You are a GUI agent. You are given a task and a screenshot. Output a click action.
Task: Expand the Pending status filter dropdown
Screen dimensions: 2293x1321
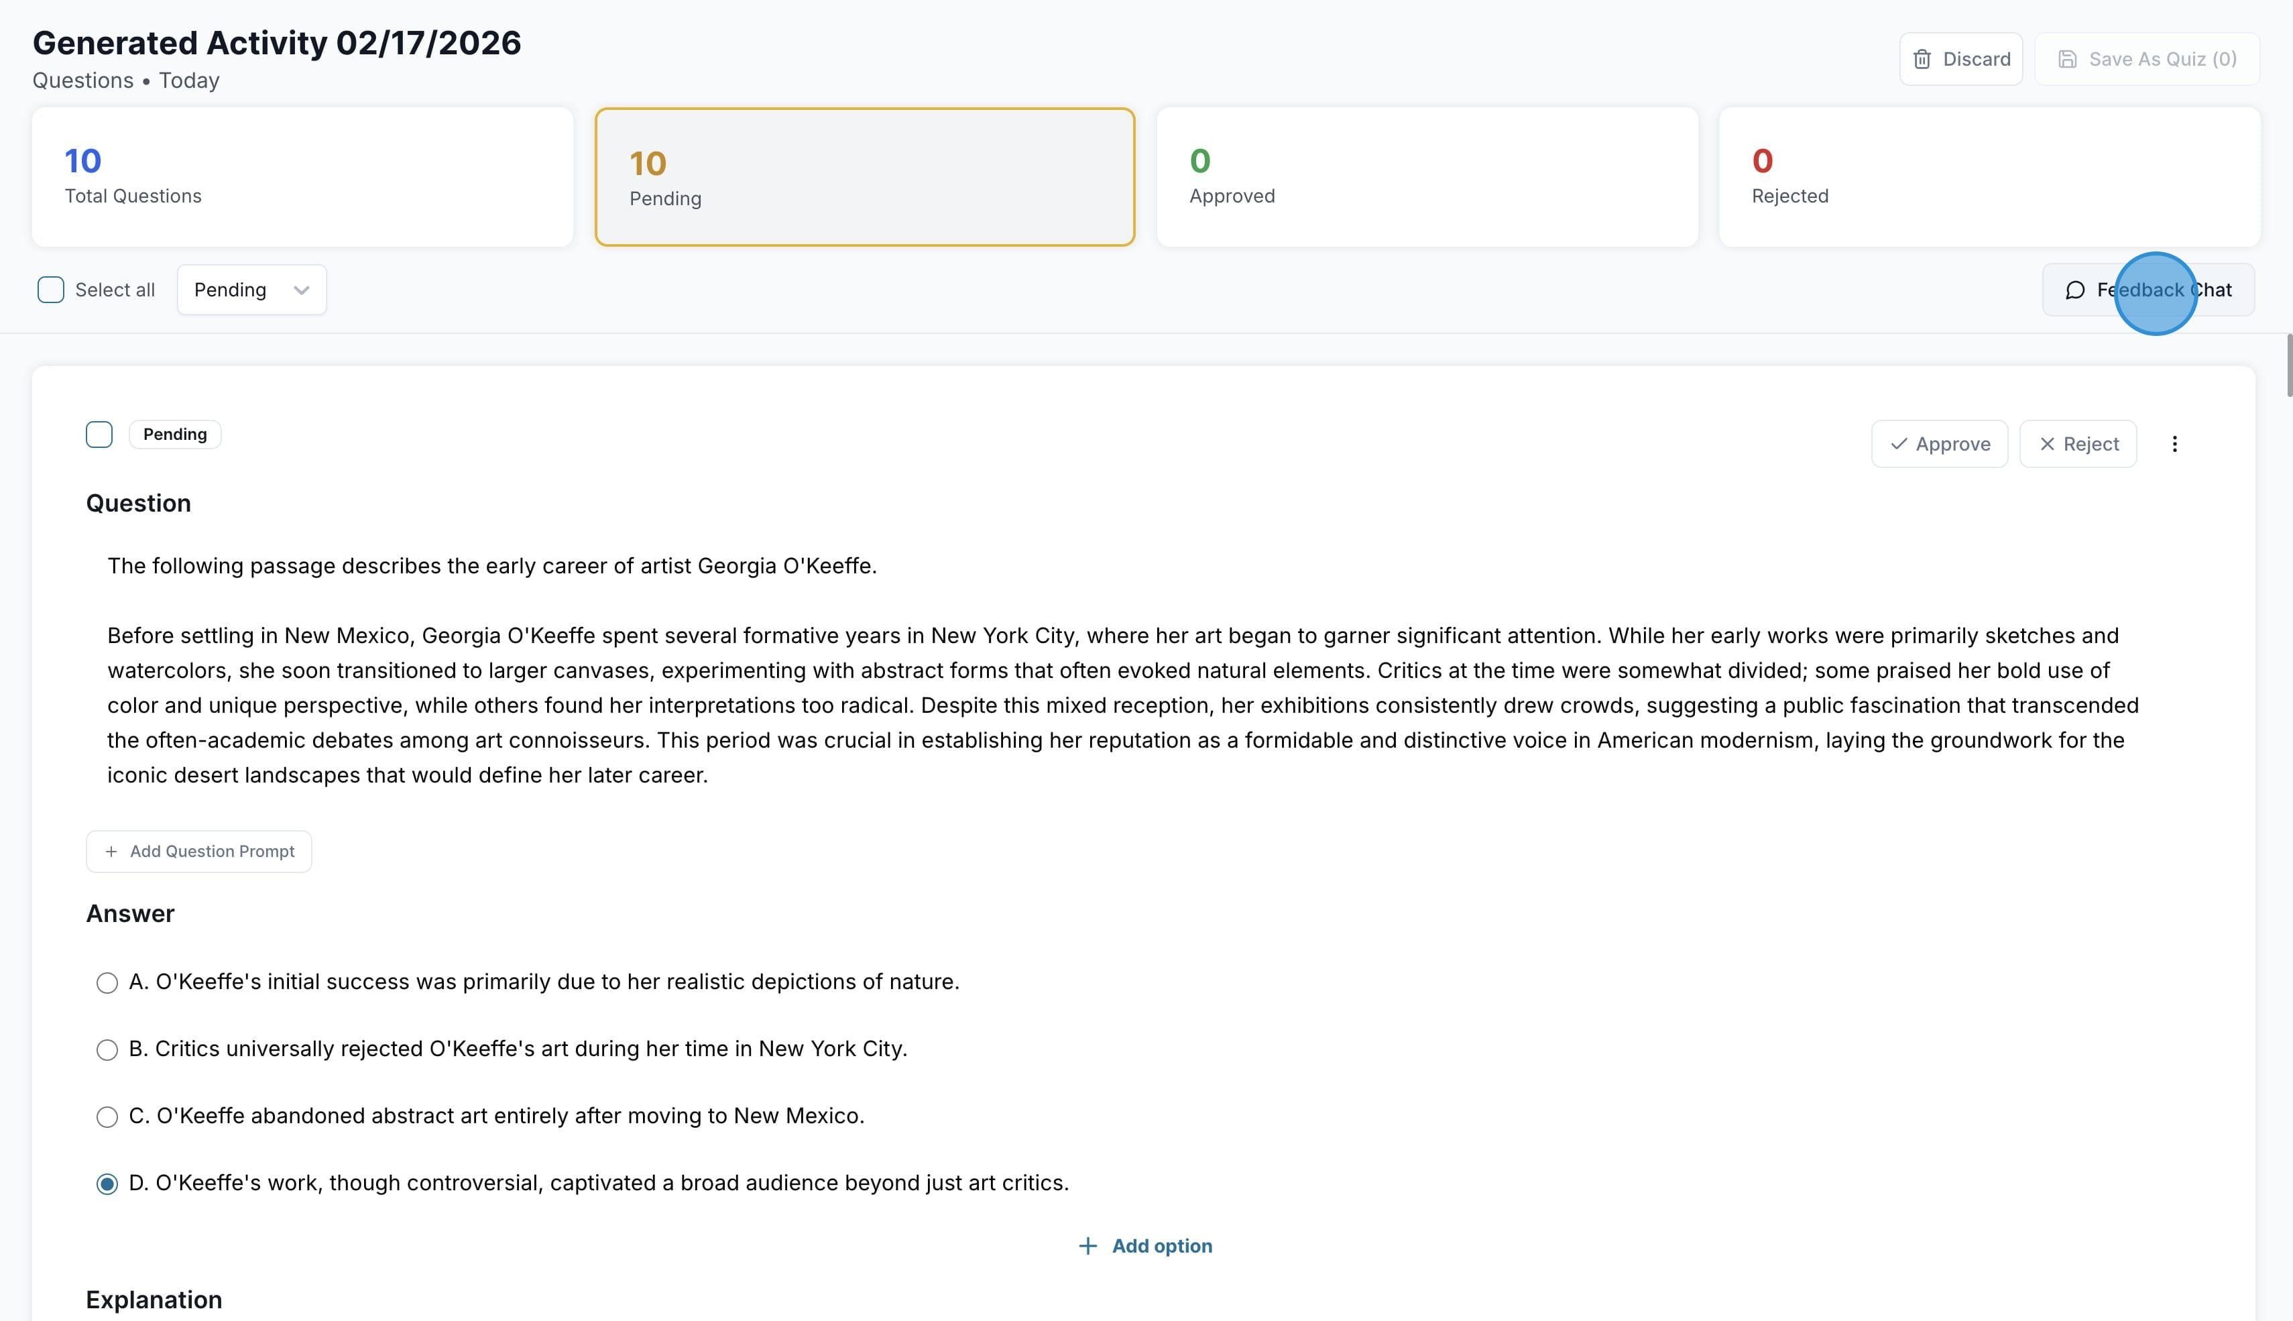(251, 290)
